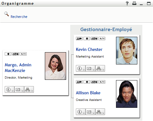Viewport: 153px width, 121px height.
Task: Make Allison Blake the new root entity
Action: tap(79, 82)
